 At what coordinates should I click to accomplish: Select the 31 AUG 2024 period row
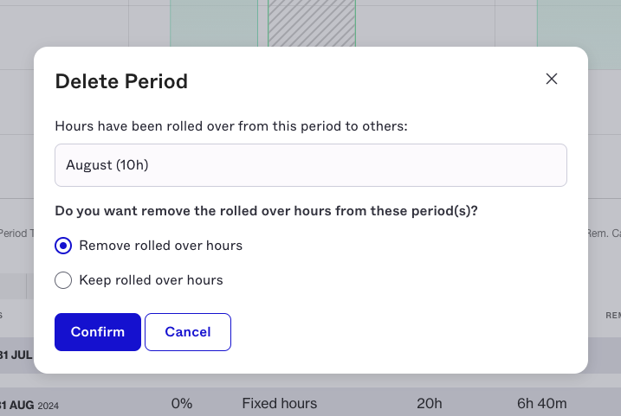coord(310,402)
